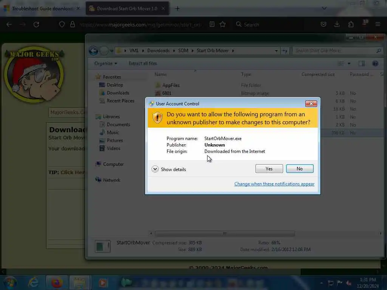This screenshot has height=290, width=387.
Task: Bookmark this page with the star icon
Action: tap(223, 25)
